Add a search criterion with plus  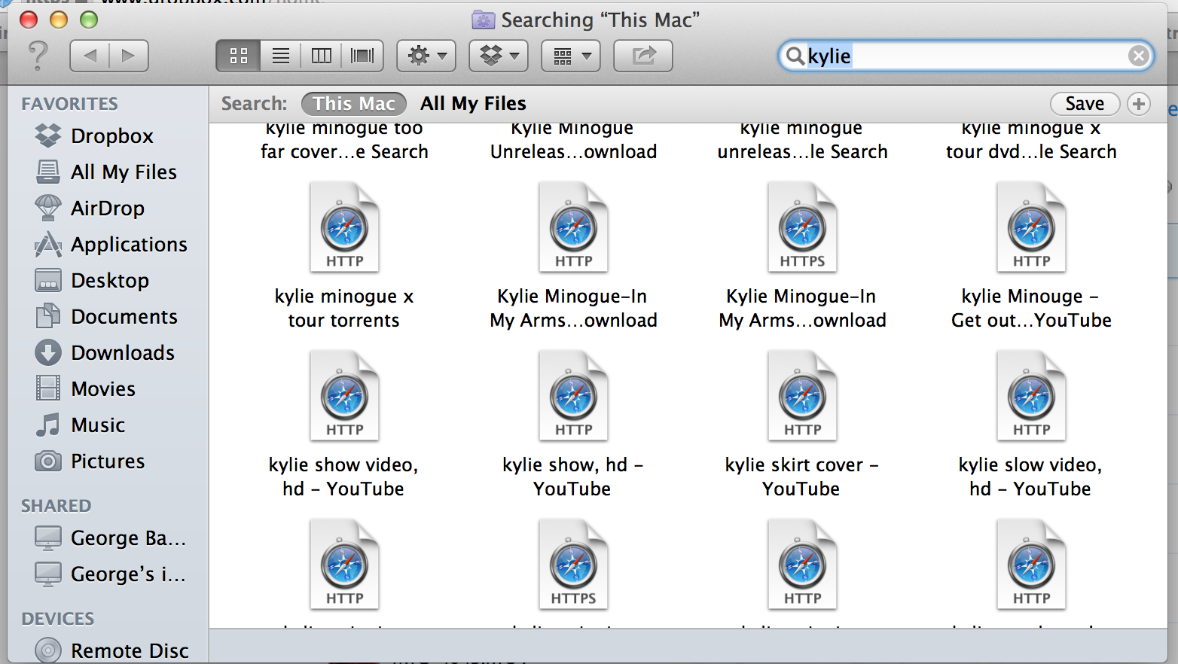coord(1139,104)
